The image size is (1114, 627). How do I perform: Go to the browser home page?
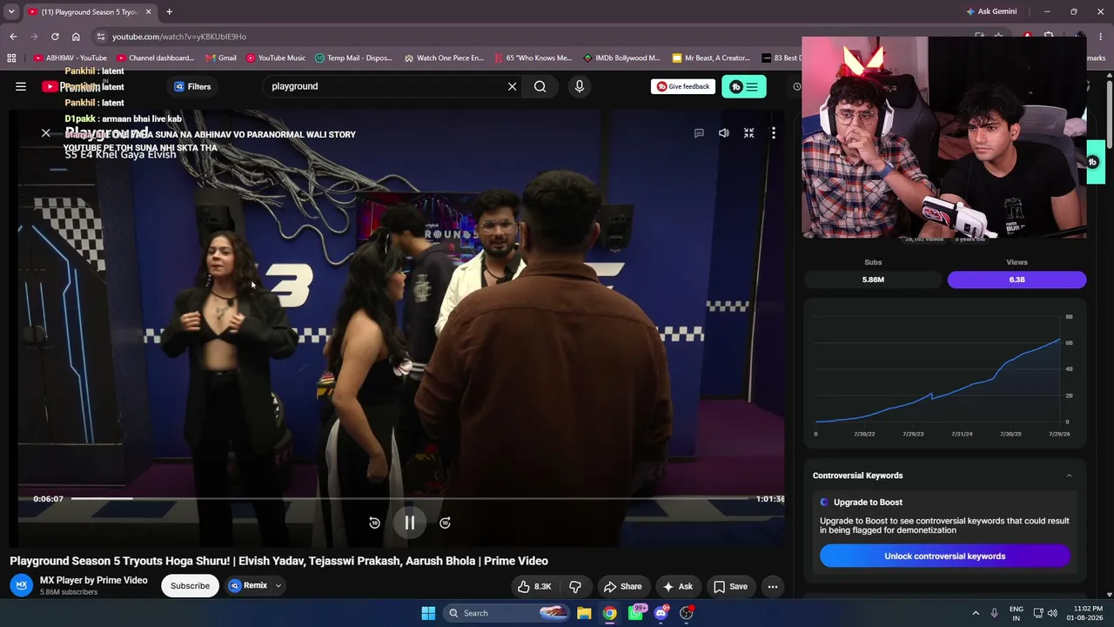76,37
